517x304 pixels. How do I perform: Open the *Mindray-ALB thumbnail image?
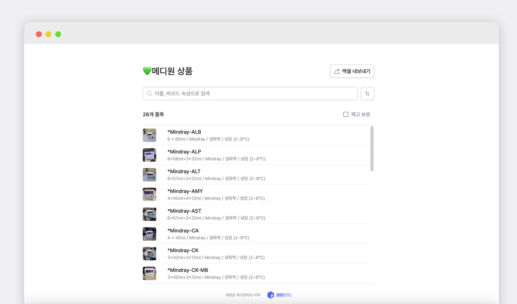pyautogui.click(x=149, y=135)
